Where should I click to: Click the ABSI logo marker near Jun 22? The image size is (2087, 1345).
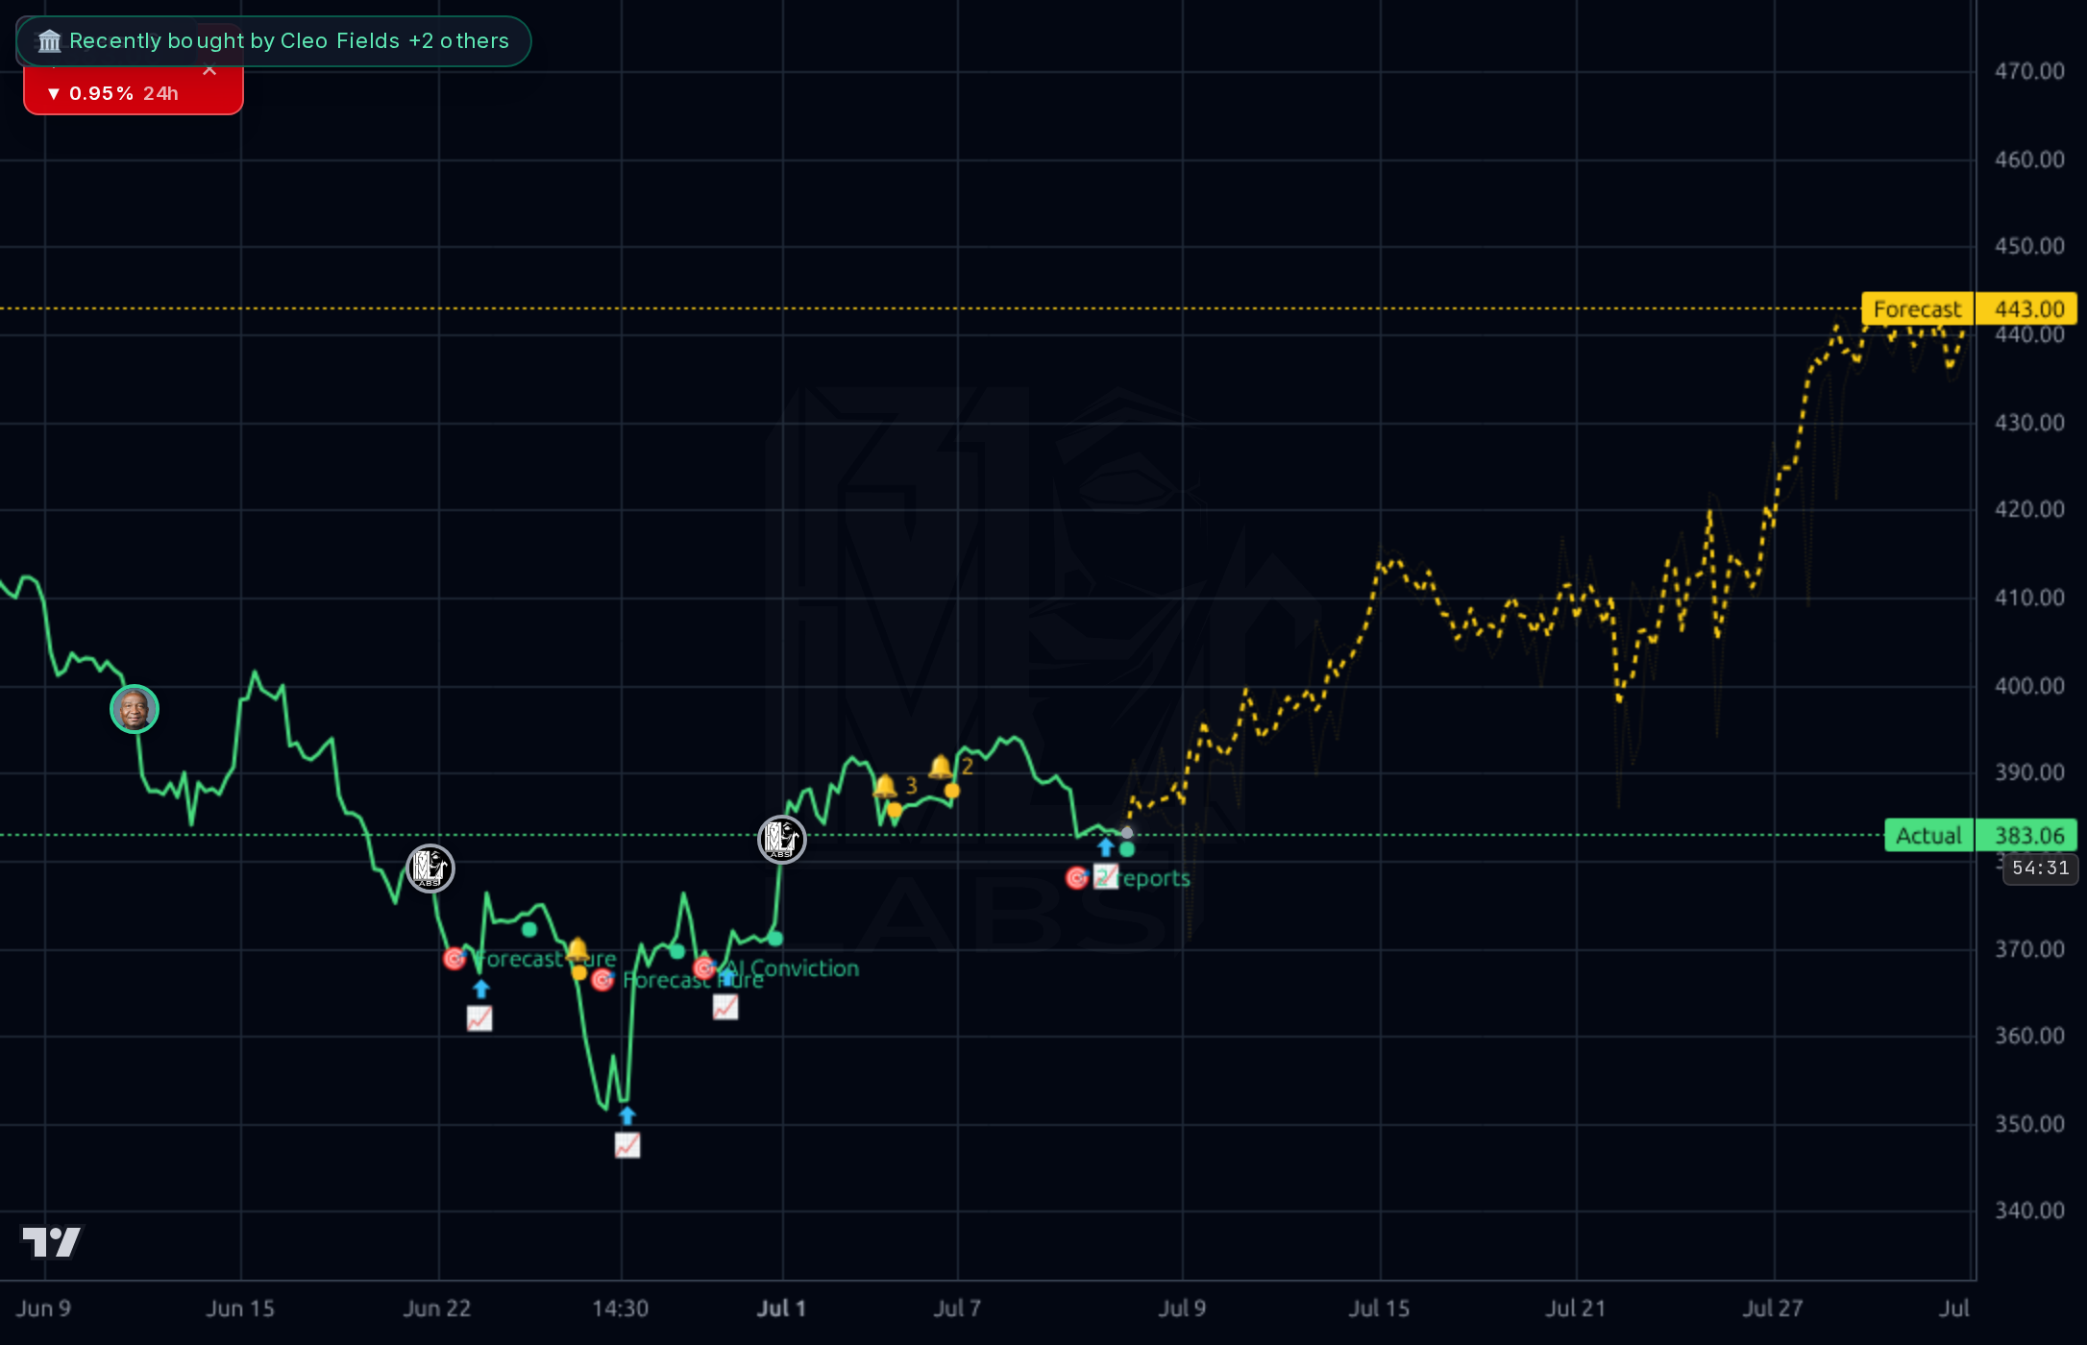tap(430, 868)
